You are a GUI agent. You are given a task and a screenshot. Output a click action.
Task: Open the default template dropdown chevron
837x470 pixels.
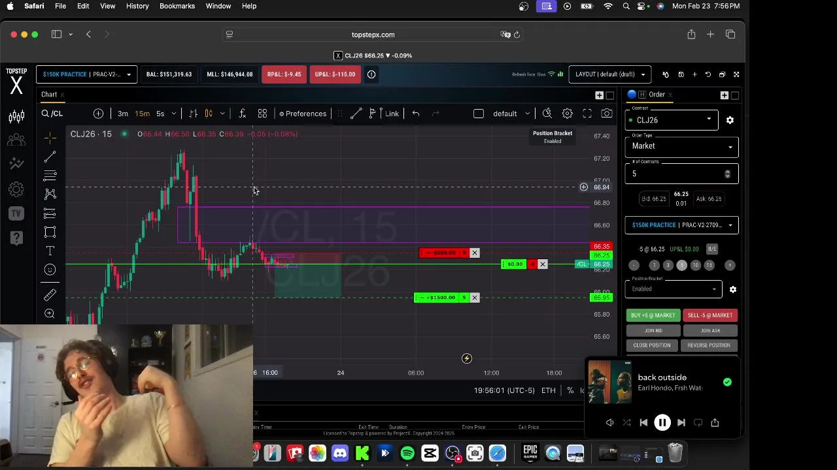527,114
